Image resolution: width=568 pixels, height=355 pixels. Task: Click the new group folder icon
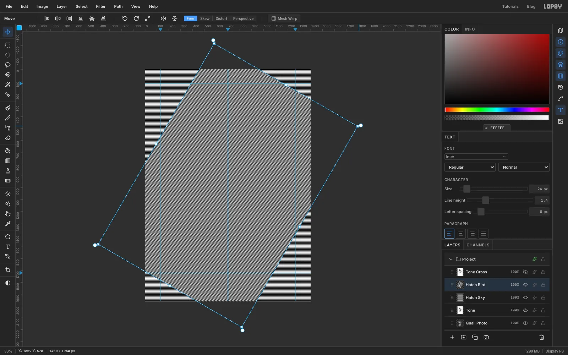[464, 337]
